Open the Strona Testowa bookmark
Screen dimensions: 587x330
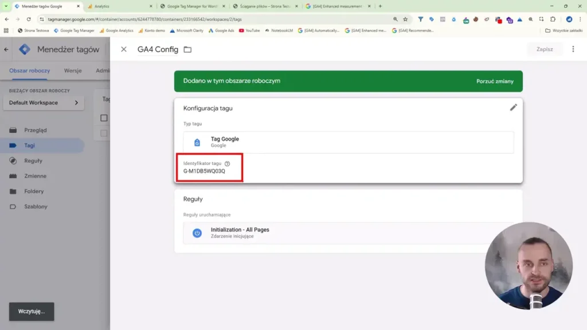33,31
